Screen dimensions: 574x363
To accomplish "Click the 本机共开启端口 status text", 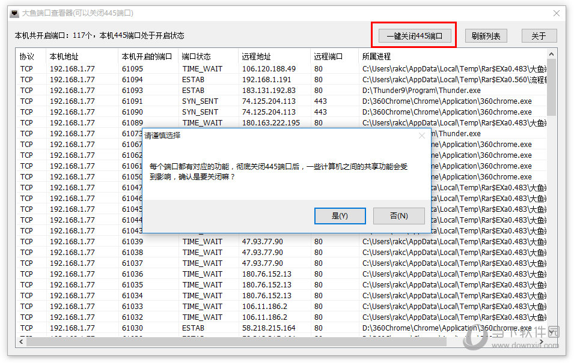I will tap(99, 35).
